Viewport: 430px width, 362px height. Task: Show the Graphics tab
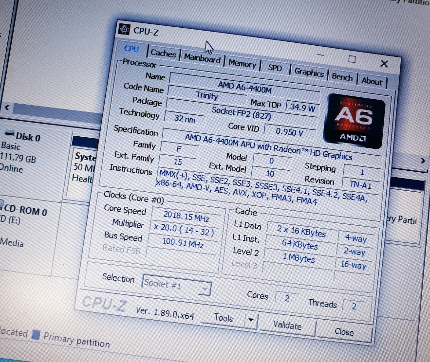tap(309, 72)
